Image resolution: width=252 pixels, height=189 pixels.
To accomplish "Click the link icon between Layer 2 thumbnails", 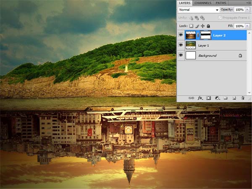I will click(x=198, y=35).
